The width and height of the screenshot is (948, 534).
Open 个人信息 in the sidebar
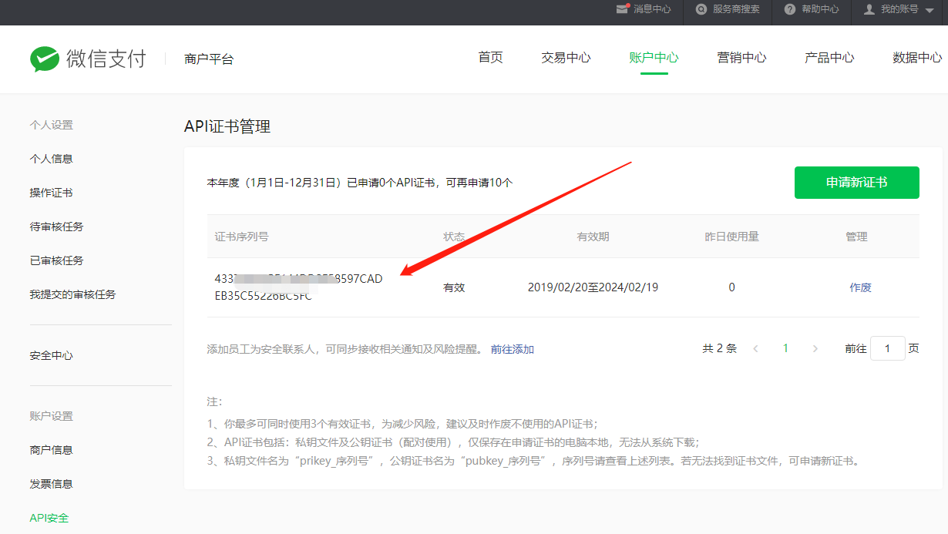click(52, 159)
